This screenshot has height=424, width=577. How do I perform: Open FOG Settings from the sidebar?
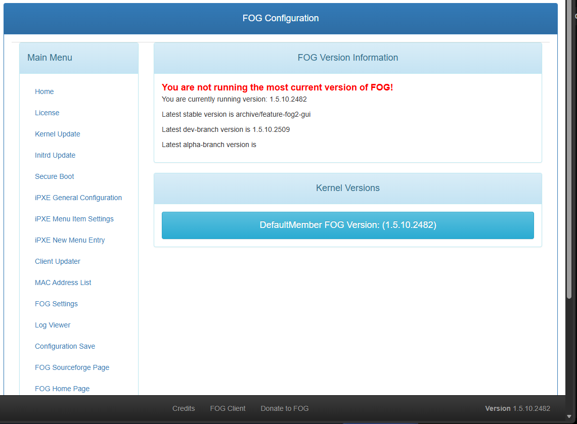click(56, 304)
